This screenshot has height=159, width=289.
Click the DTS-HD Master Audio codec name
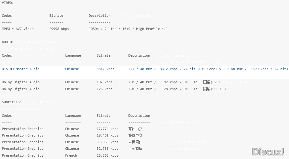(21, 69)
